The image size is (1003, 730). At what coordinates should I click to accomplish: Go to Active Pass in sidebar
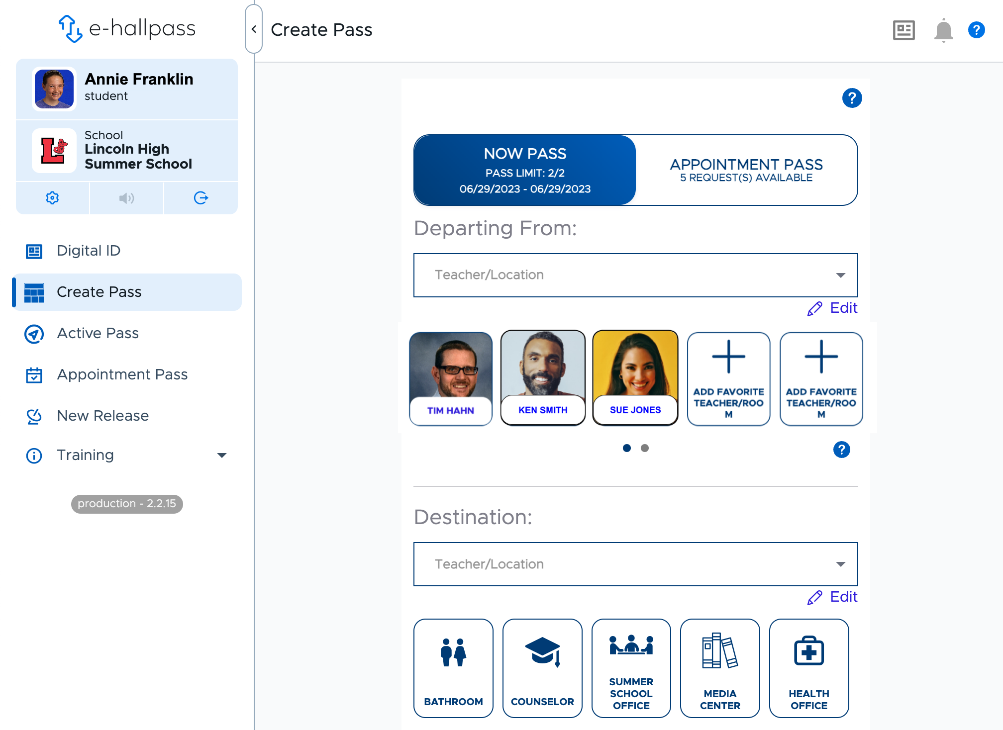coord(98,333)
